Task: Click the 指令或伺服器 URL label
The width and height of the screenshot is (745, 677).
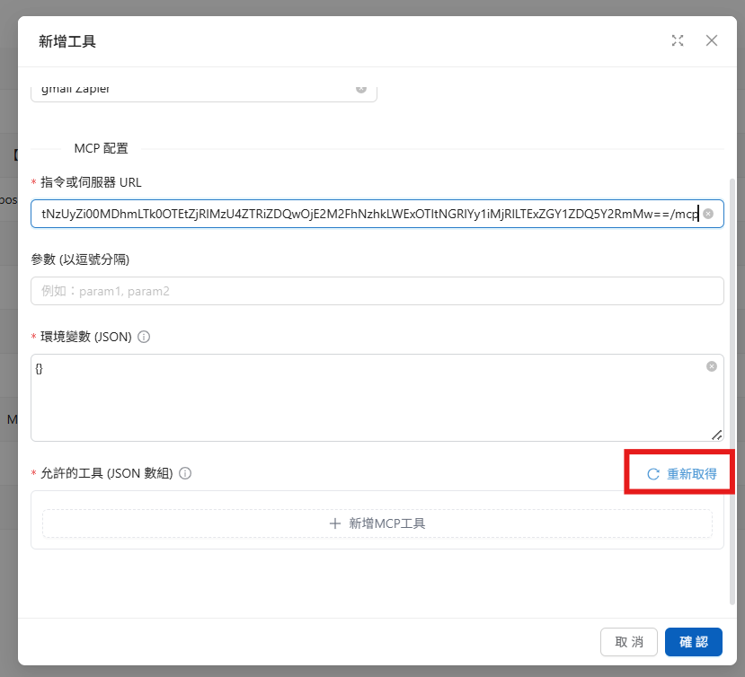Action: [x=91, y=182]
